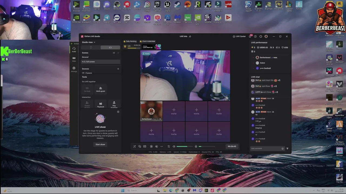Switch to portrait phone layout
The width and height of the screenshot is (346, 194).
tap(91, 47)
